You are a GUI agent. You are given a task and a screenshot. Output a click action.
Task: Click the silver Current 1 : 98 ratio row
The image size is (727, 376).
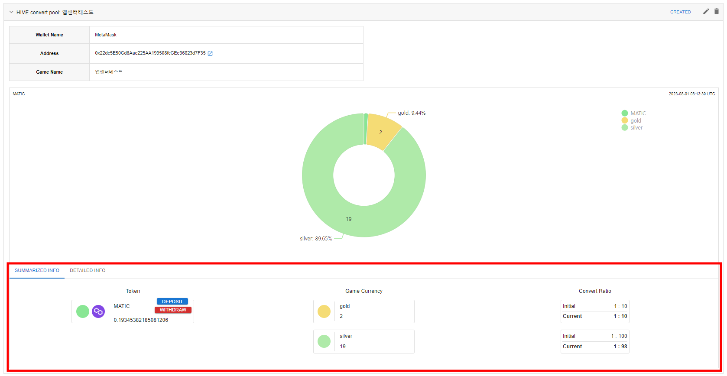594,347
